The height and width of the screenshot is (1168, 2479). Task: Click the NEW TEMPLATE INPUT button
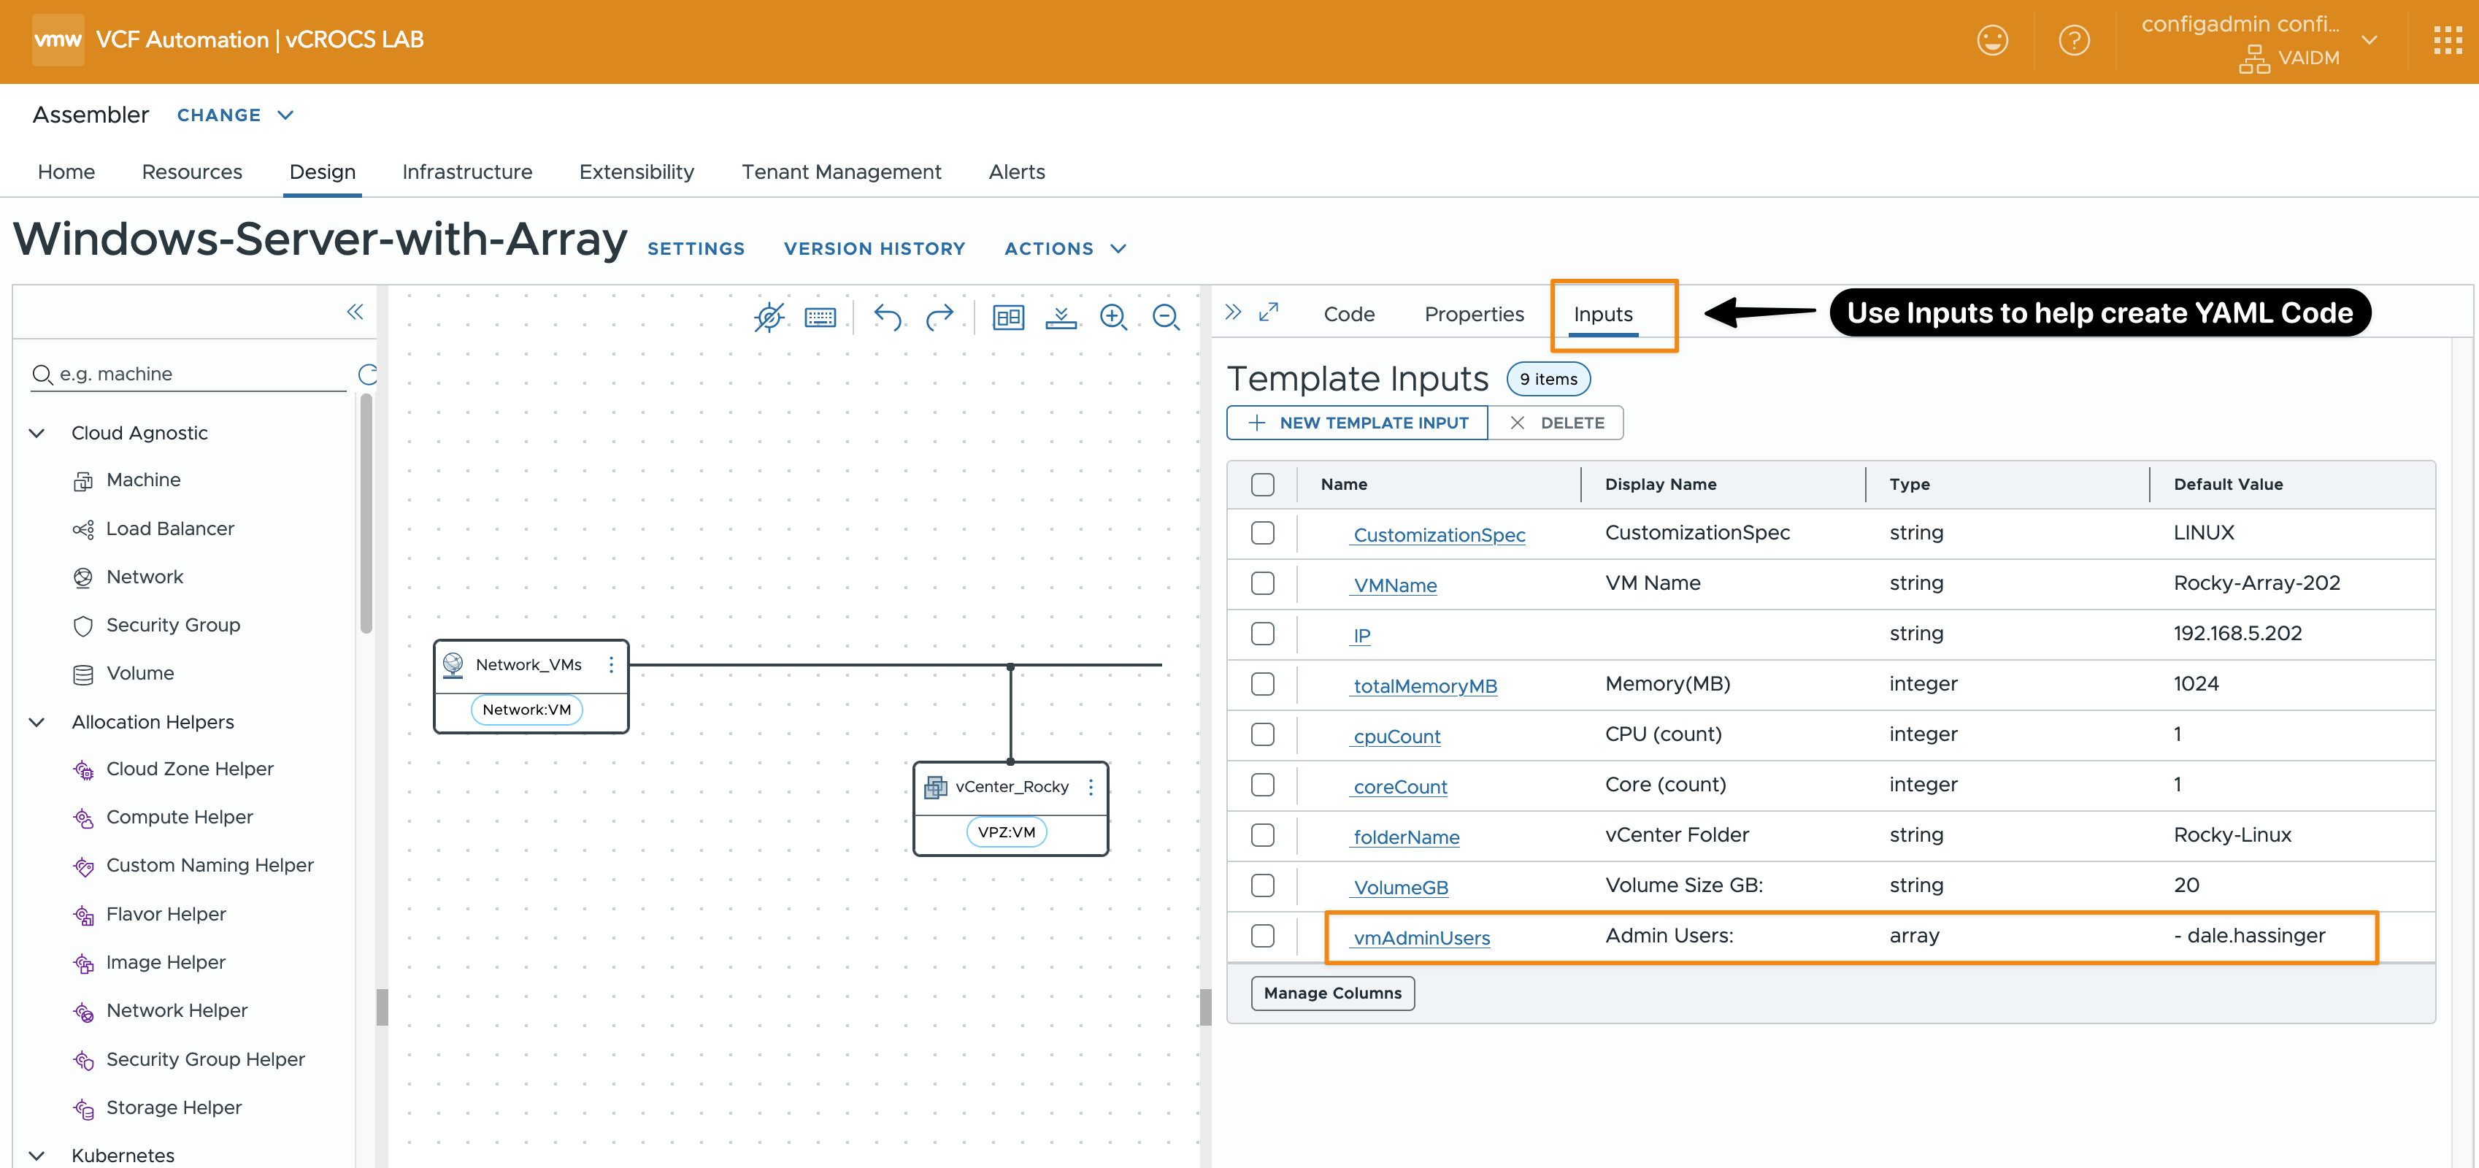point(1357,423)
